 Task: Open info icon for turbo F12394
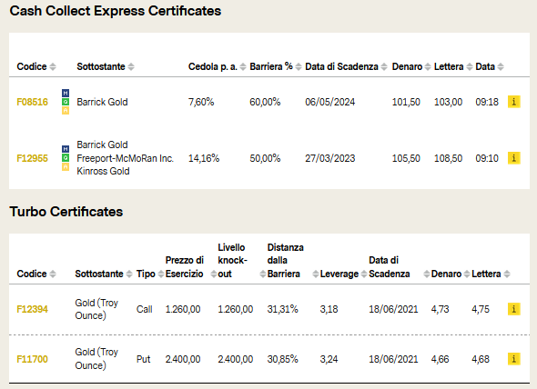(513, 309)
